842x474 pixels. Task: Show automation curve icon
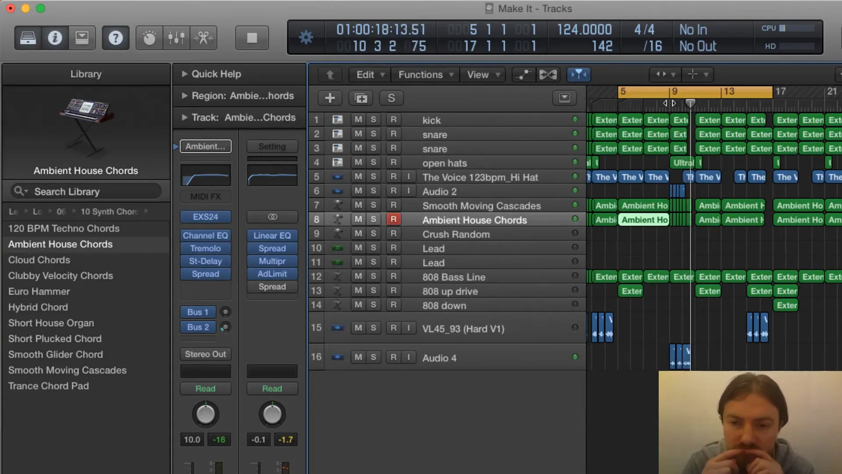pyautogui.click(x=523, y=75)
